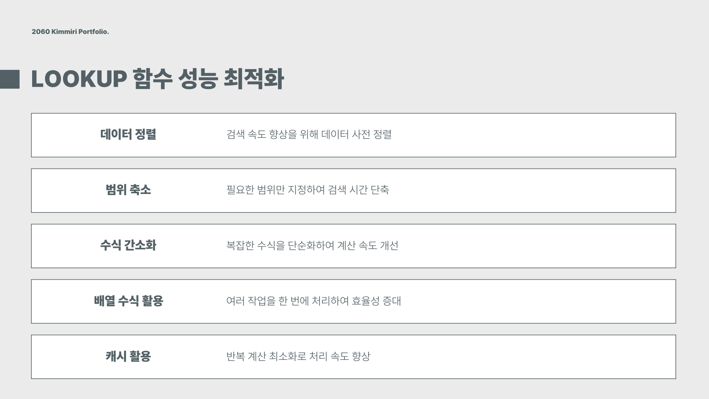Click the text 검색 속도 향상을 위해 데이터 사전 정렬

click(x=309, y=134)
